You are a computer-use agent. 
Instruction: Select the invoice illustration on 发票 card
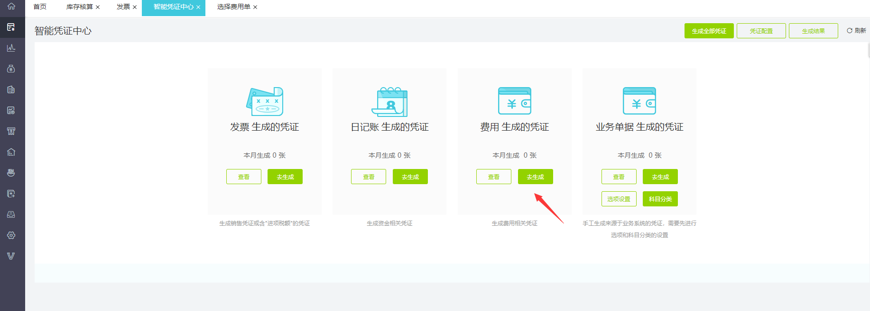[265, 101]
